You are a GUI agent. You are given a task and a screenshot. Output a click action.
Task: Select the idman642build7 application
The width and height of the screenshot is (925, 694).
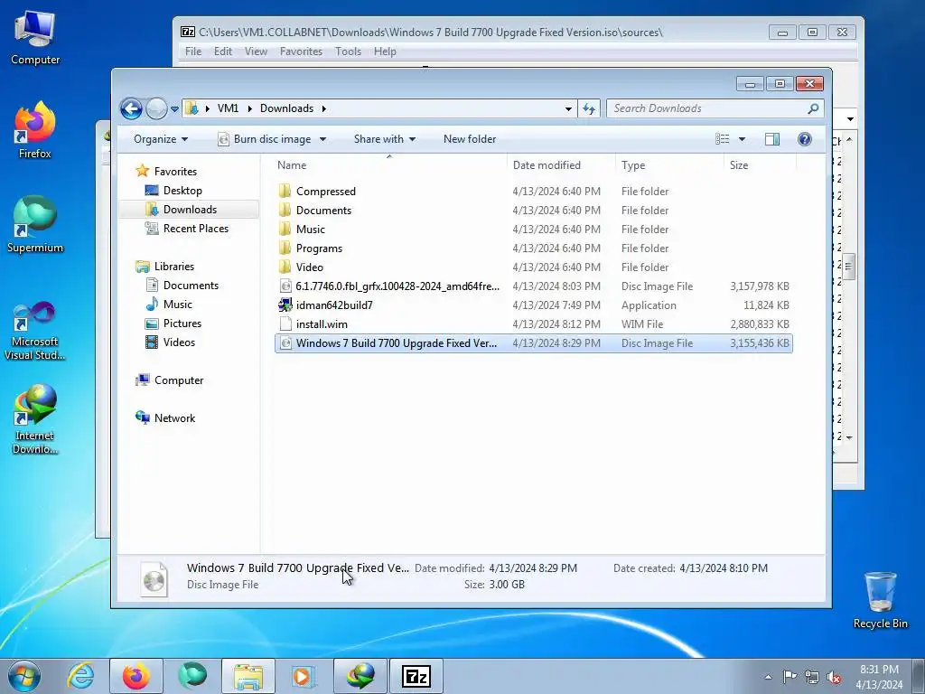click(x=533, y=305)
